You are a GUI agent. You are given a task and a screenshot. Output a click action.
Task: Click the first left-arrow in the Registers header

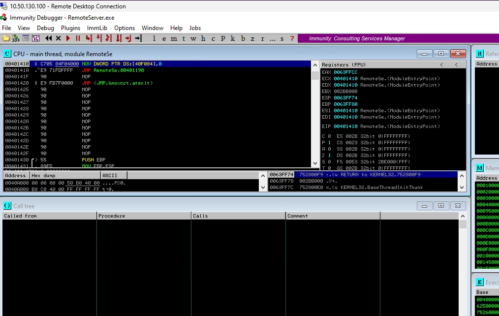pos(442,64)
